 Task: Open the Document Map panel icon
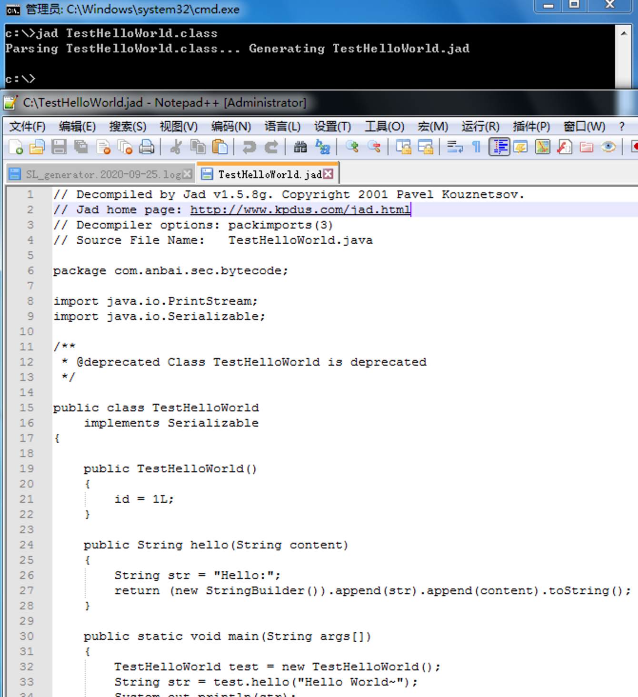[x=543, y=147]
